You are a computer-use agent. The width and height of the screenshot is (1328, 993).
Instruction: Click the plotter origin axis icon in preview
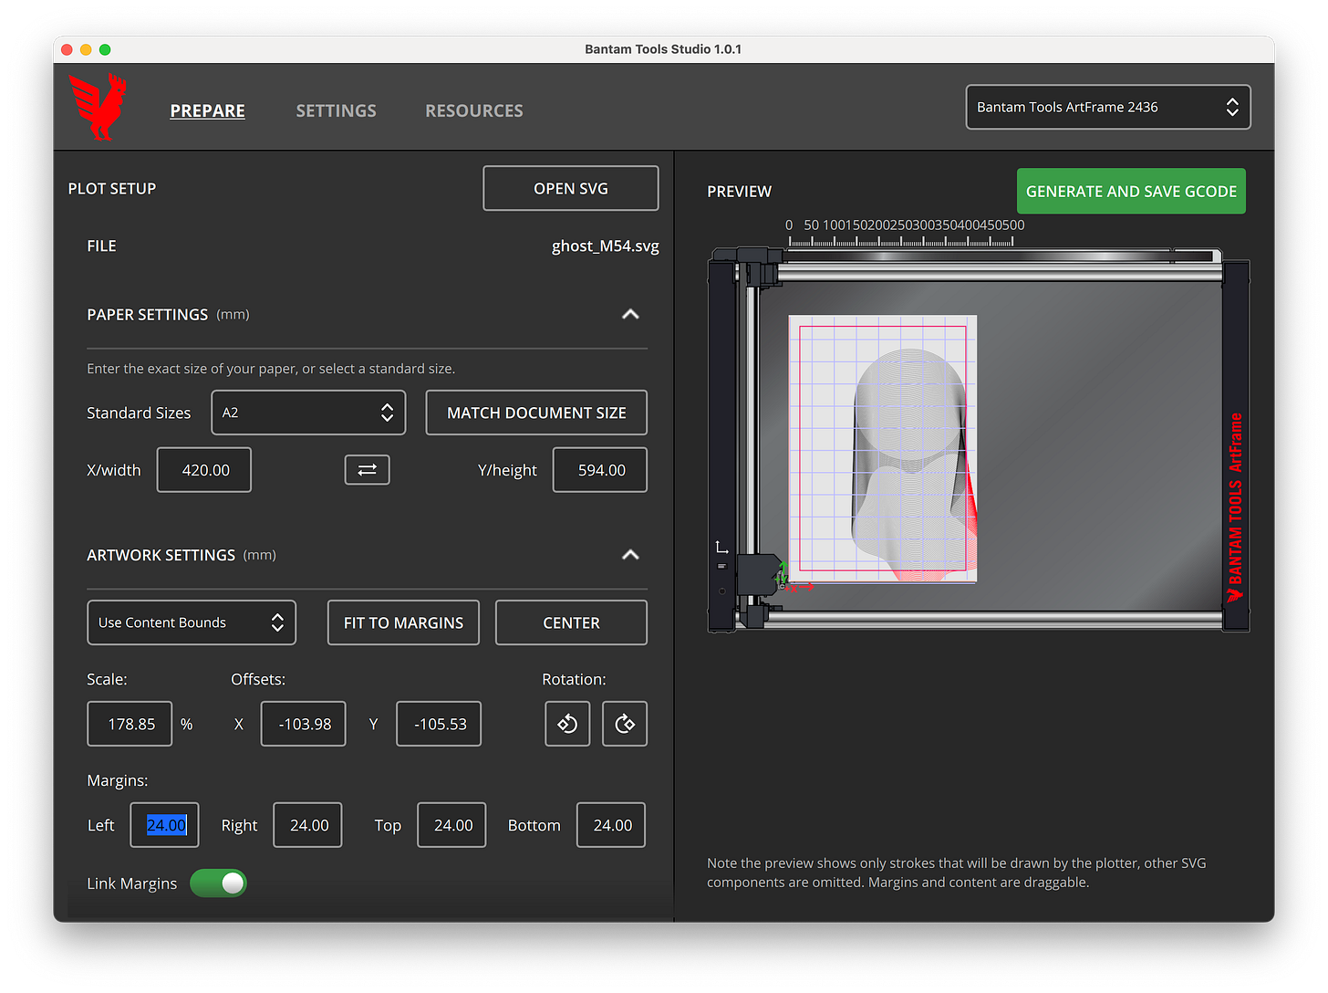(721, 547)
